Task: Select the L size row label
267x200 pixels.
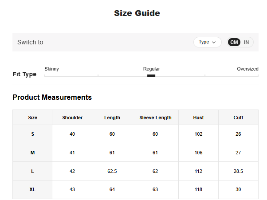Action: pos(32,171)
